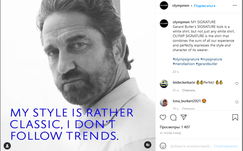Share post via paper plane icon

click(184, 117)
